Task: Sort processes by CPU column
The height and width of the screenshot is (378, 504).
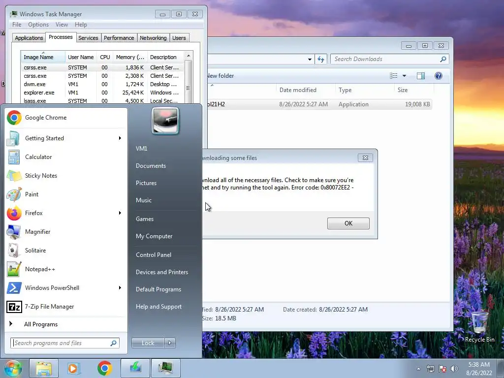Action: [x=105, y=57]
